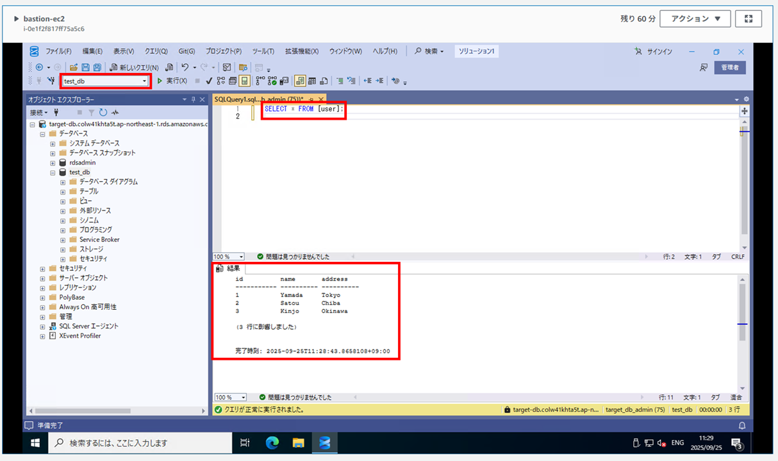Toggle results to file output mode
The image size is (778, 461).
coord(324,81)
